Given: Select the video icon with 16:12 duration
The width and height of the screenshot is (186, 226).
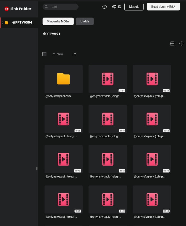Looking at the screenshot, I should [108, 159].
